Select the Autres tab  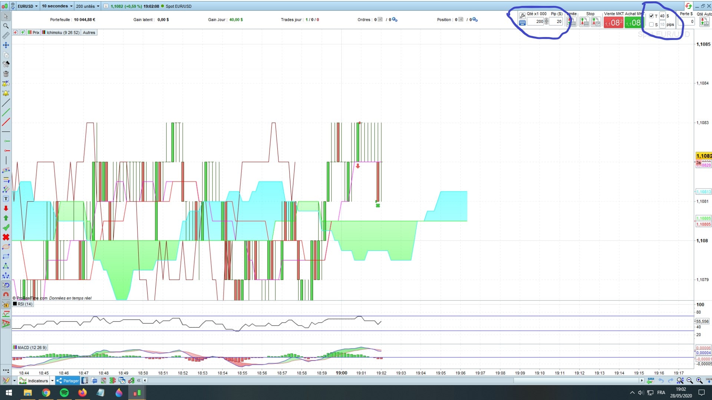coord(89,33)
